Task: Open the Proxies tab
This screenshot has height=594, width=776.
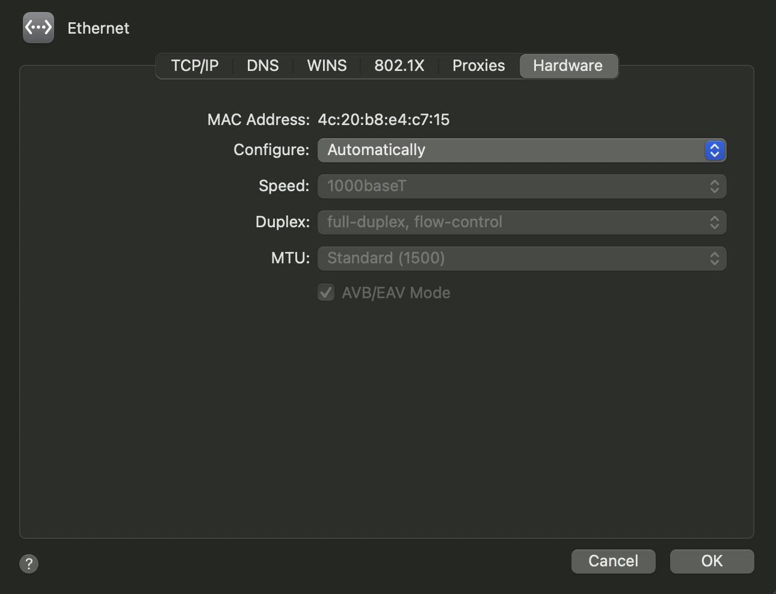Action: pos(478,66)
